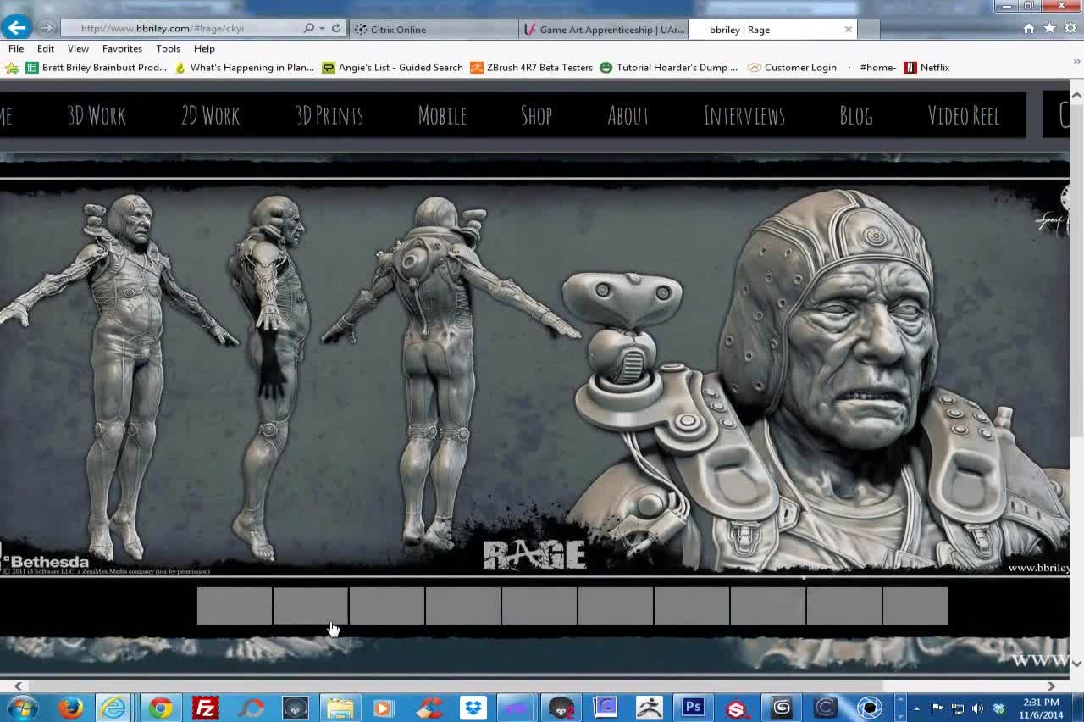Open Tutorial Hoarder's Dump favorite
The width and height of the screenshot is (1084, 722).
pyautogui.click(x=669, y=68)
